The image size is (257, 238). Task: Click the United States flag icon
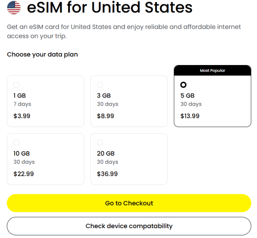[x=14, y=8]
